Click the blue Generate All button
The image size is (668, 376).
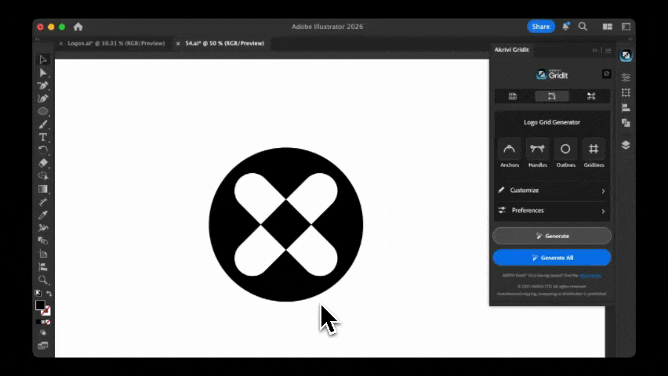point(552,258)
